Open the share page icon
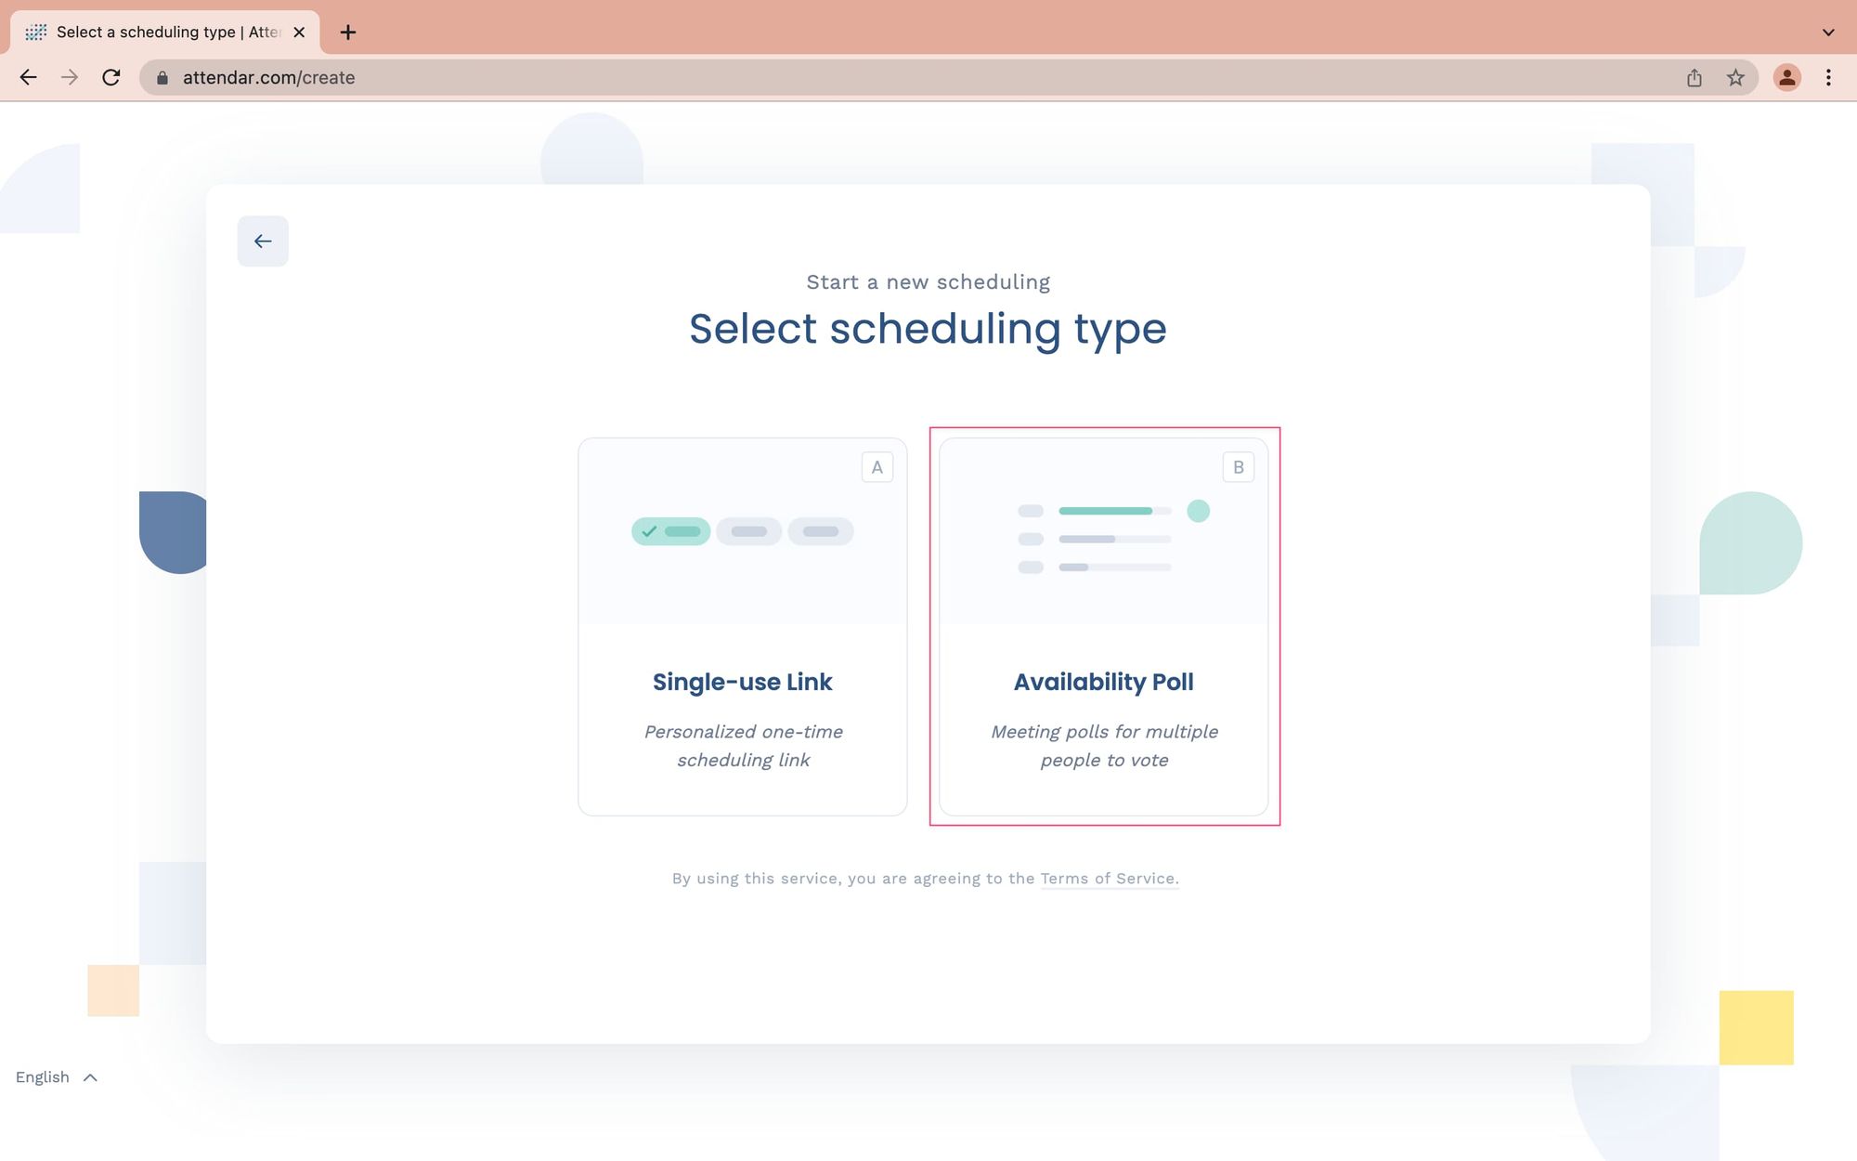This screenshot has width=1857, height=1161. tap(1695, 78)
